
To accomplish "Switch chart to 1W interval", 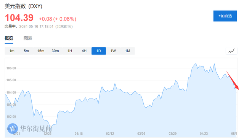I will [113, 51].
